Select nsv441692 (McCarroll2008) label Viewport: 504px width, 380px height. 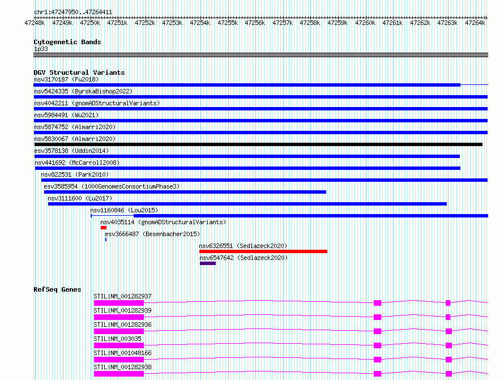77,163
